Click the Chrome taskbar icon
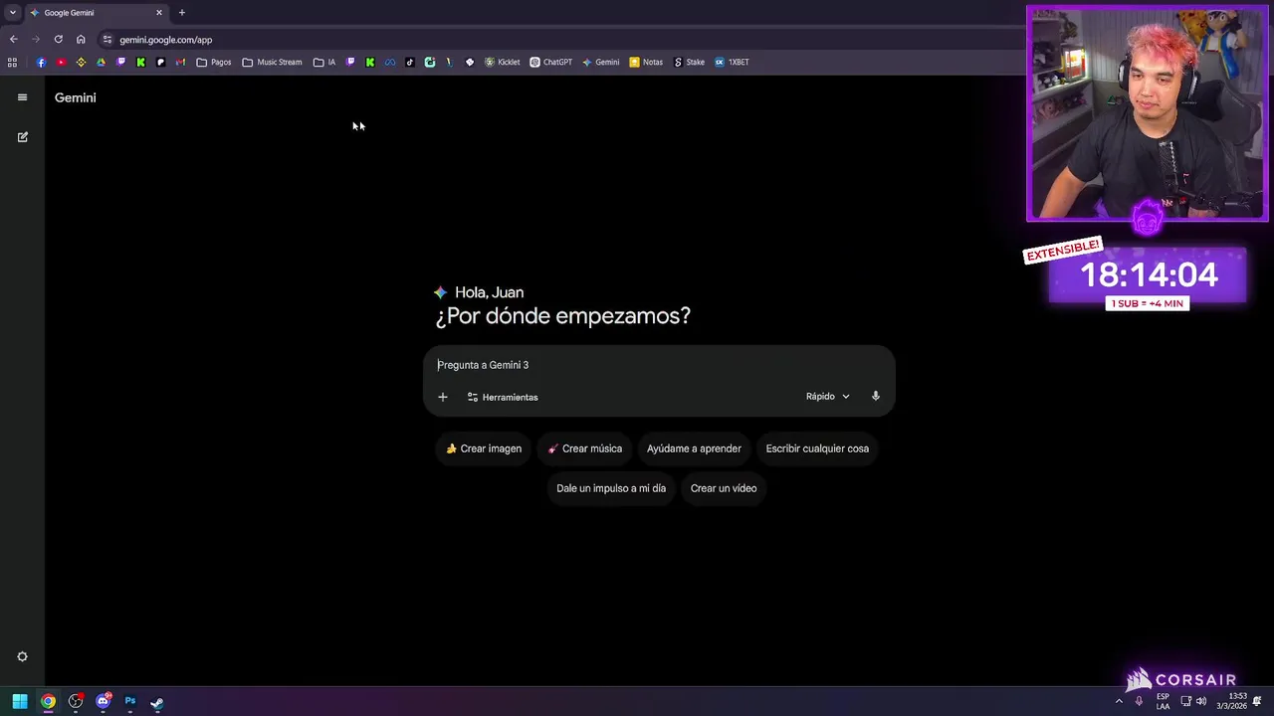Screen dimensions: 1274x716 [x=48, y=701]
